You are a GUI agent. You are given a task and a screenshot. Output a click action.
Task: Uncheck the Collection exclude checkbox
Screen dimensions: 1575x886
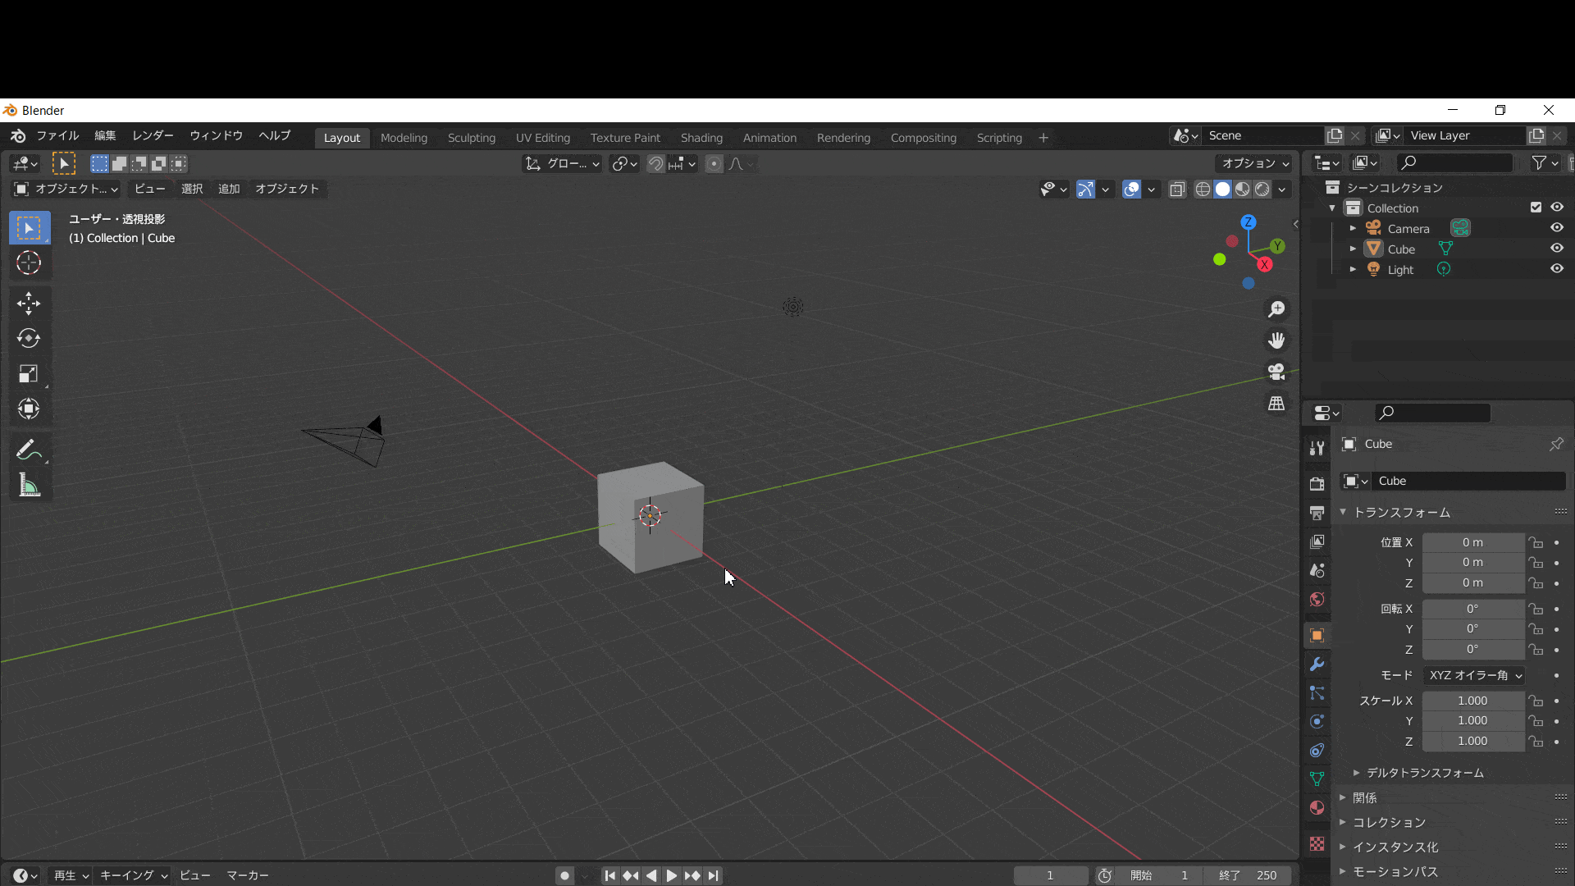click(x=1536, y=208)
